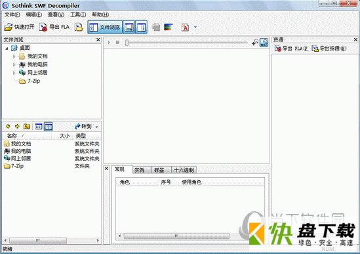Select My Computer (我的电脑) row in file list
This screenshot has width=360, height=254.
click(52, 151)
